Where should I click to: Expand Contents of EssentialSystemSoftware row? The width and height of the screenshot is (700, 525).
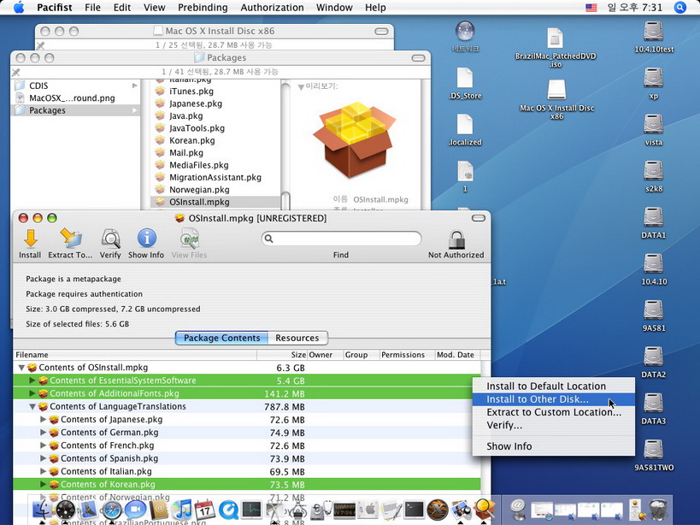32,380
